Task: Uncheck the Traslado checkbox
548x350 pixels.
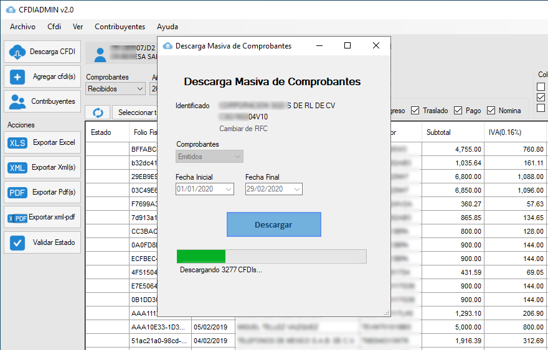Action: [x=415, y=111]
